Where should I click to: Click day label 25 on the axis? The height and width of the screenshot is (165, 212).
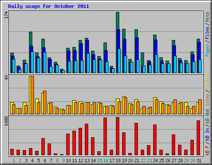pyautogui.click(x=161, y=160)
